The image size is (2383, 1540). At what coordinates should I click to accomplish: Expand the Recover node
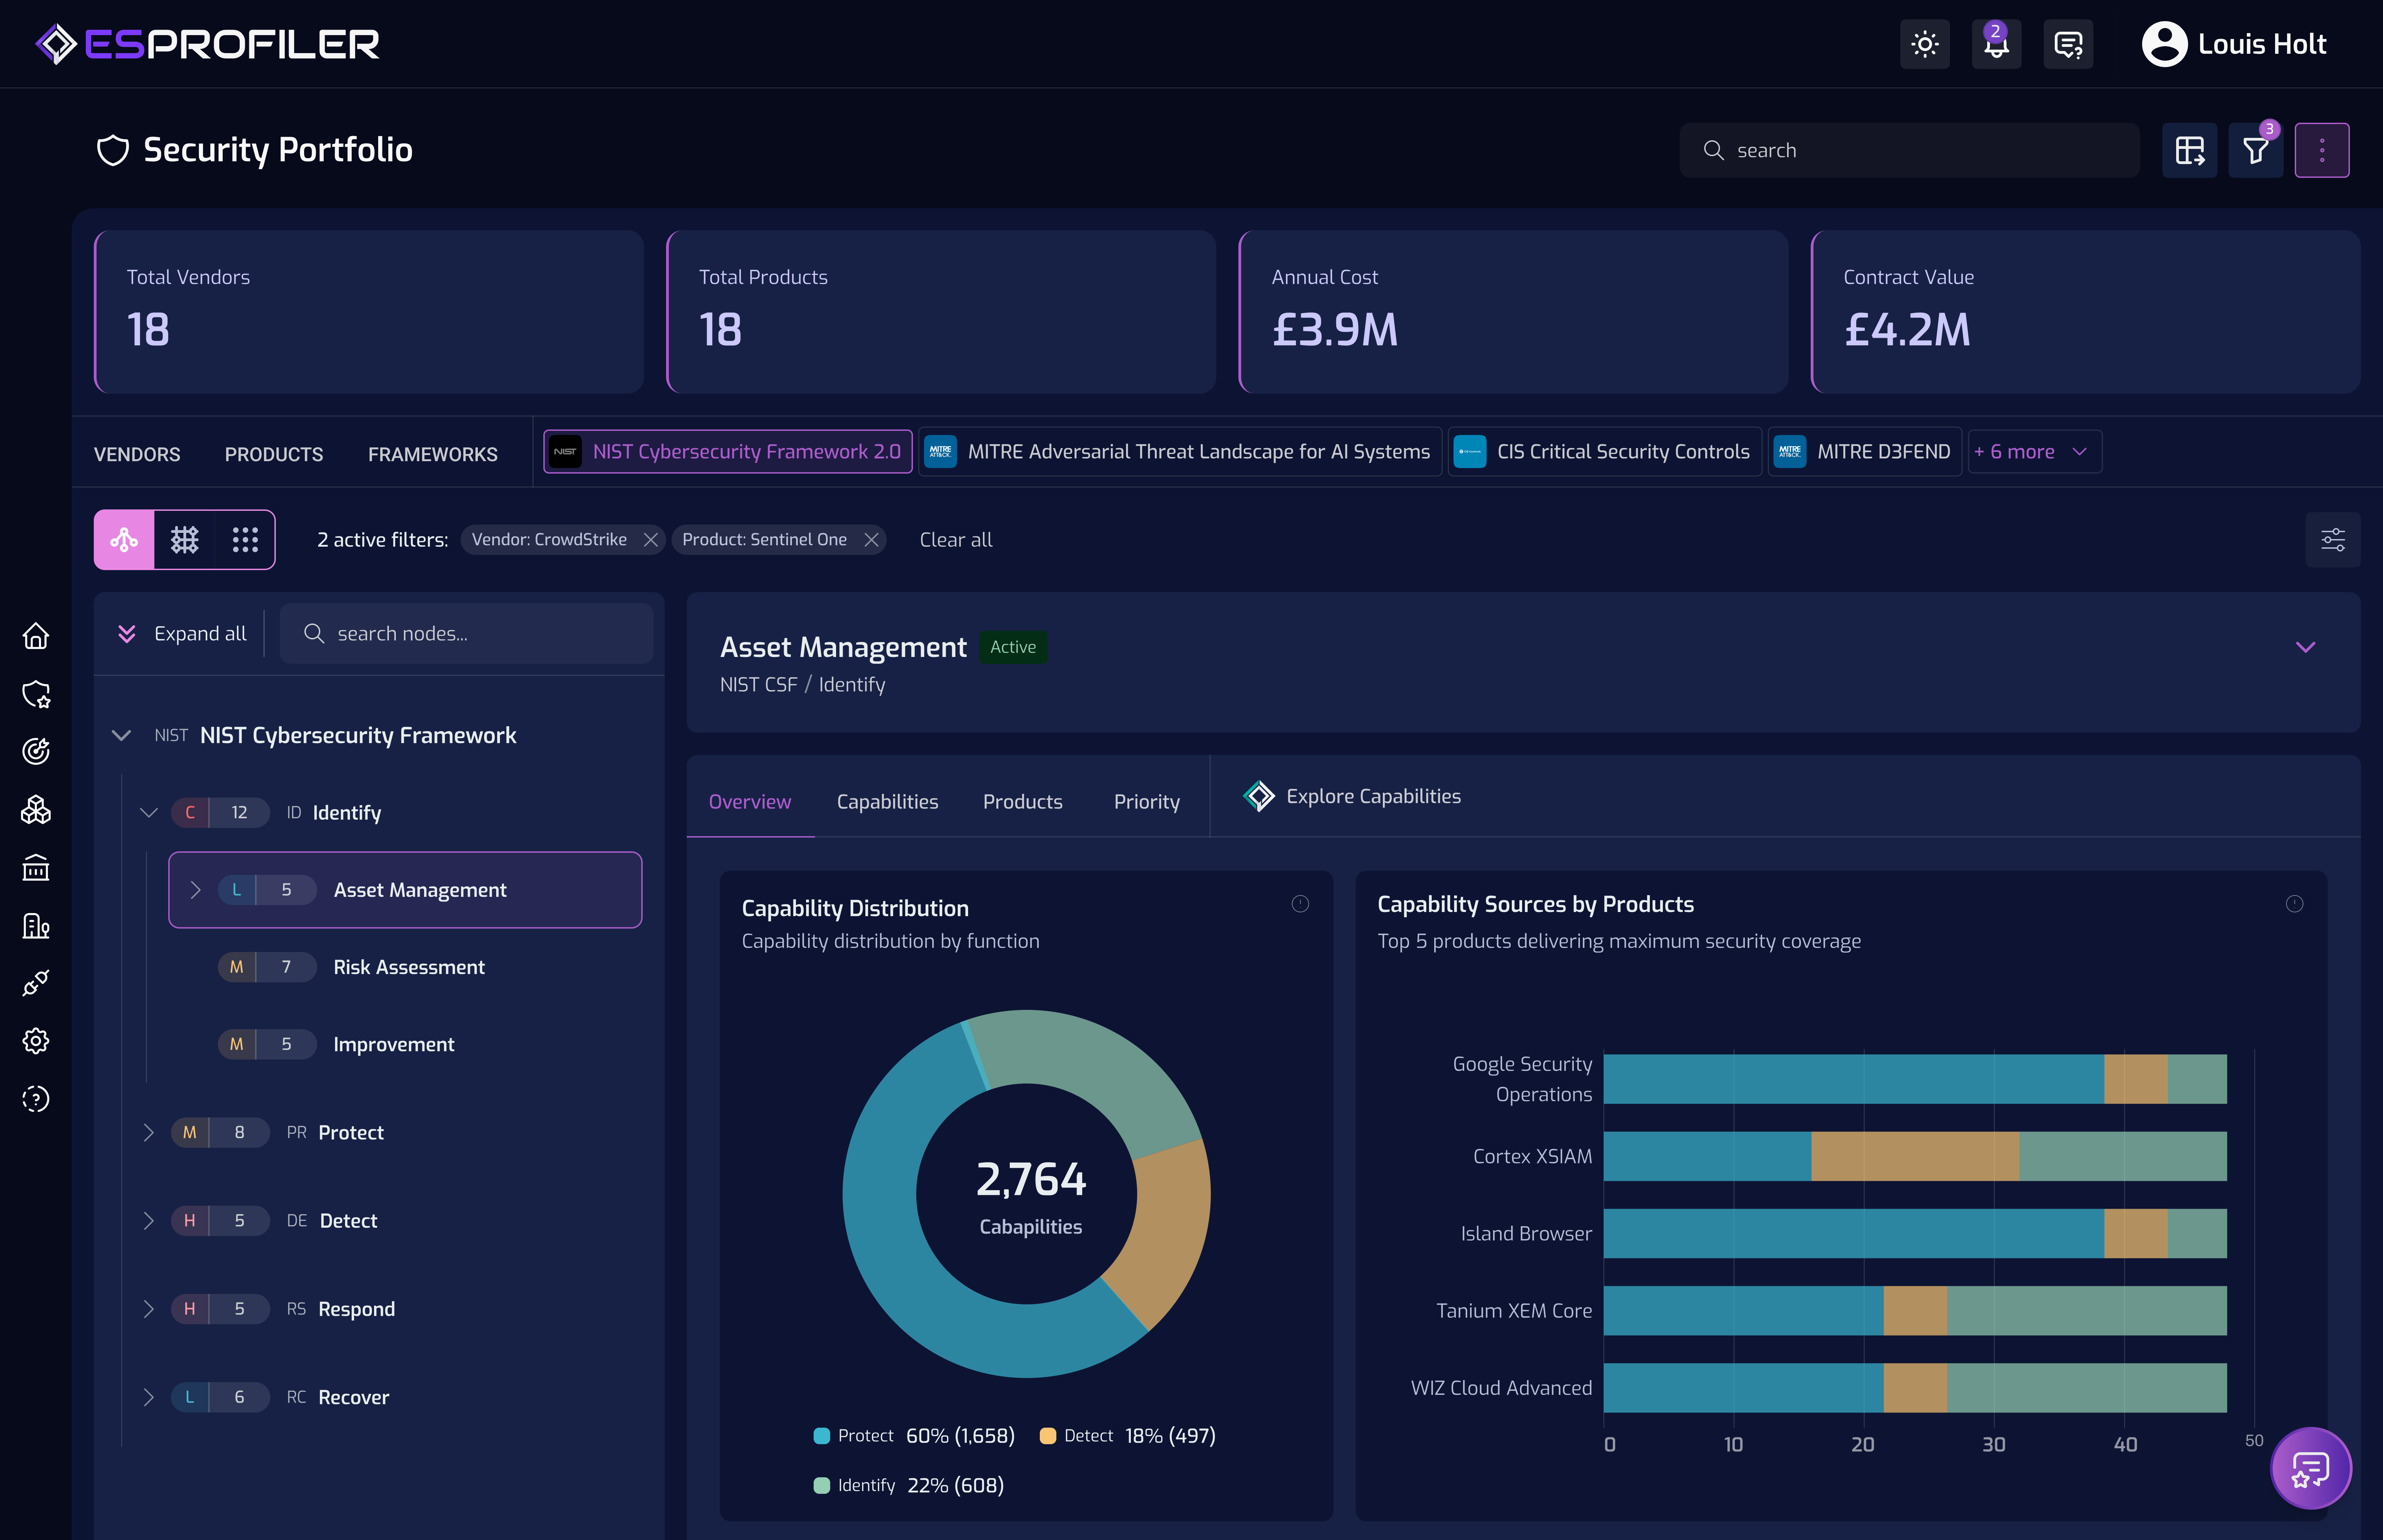click(x=149, y=1397)
